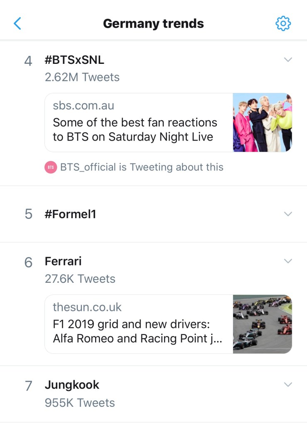Viewport: 307px width, 425px height.
Task: Tap the 955K Tweets count under Jungkook
Action: [x=80, y=403]
